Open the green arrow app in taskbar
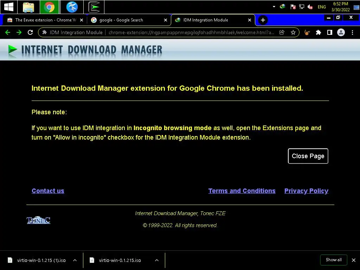The width and height of the screenshot is (360, 270). pos(94,7)
